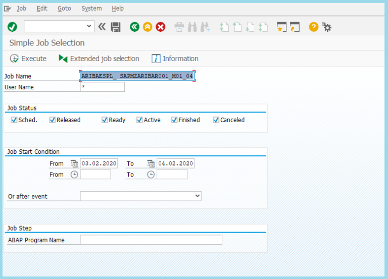
Task: Click clock icon beside From time
Action: (74, 175)
